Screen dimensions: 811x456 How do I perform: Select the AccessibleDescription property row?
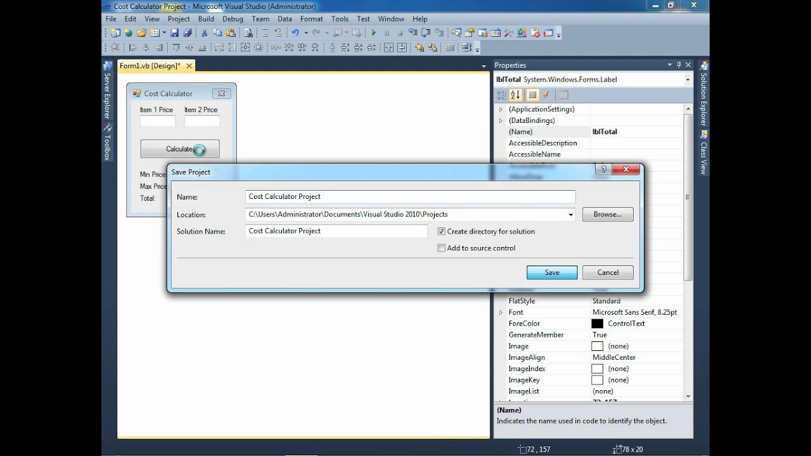(x=589, y=143)
